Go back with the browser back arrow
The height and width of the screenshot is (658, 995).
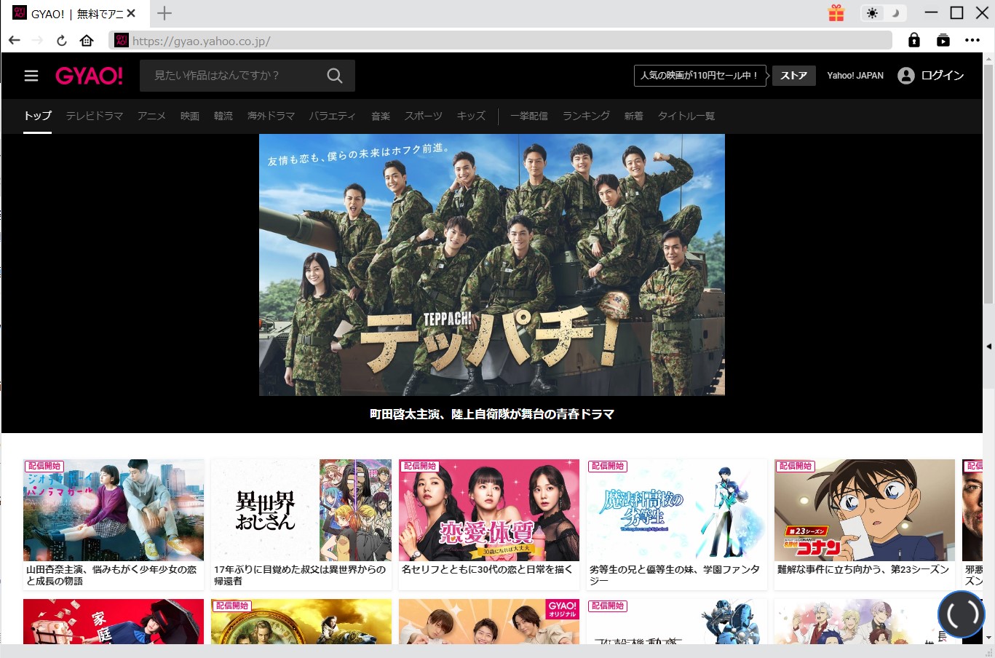15,41
